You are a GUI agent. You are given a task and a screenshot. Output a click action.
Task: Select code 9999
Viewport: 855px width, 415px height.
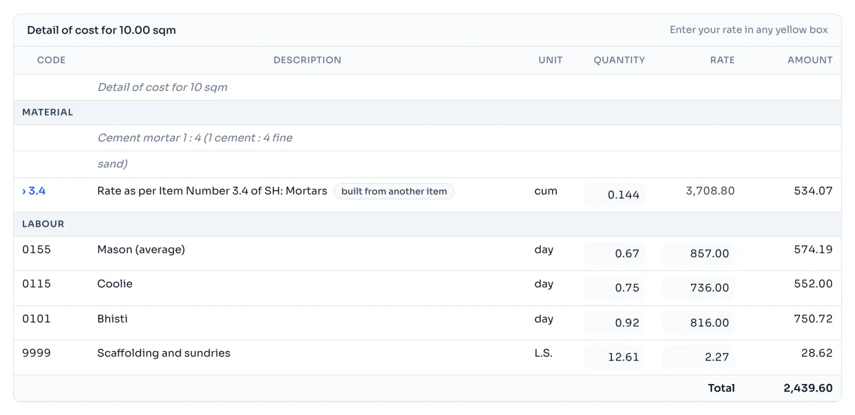coord(36,353)
